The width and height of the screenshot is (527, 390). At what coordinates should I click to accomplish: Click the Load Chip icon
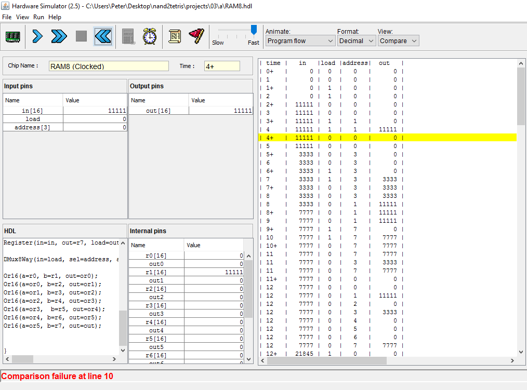click(x=12, y=36)
